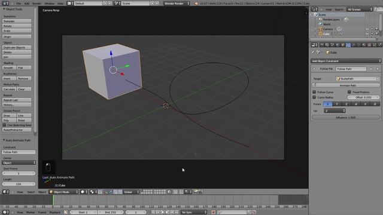Enable the Follow Curve checkbox
The width and height of the screenshot is (383, 215).
coord(314,92)
